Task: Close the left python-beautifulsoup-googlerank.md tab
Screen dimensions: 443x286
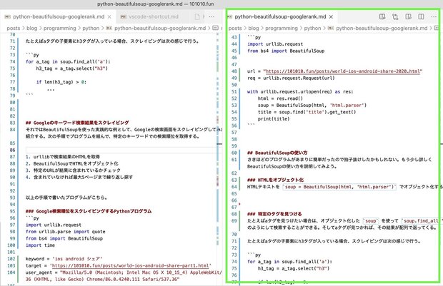Action: pos(109,17)
